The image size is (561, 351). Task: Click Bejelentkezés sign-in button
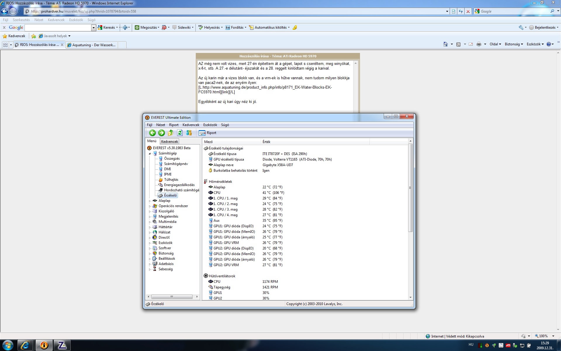(x=543, y=27)
